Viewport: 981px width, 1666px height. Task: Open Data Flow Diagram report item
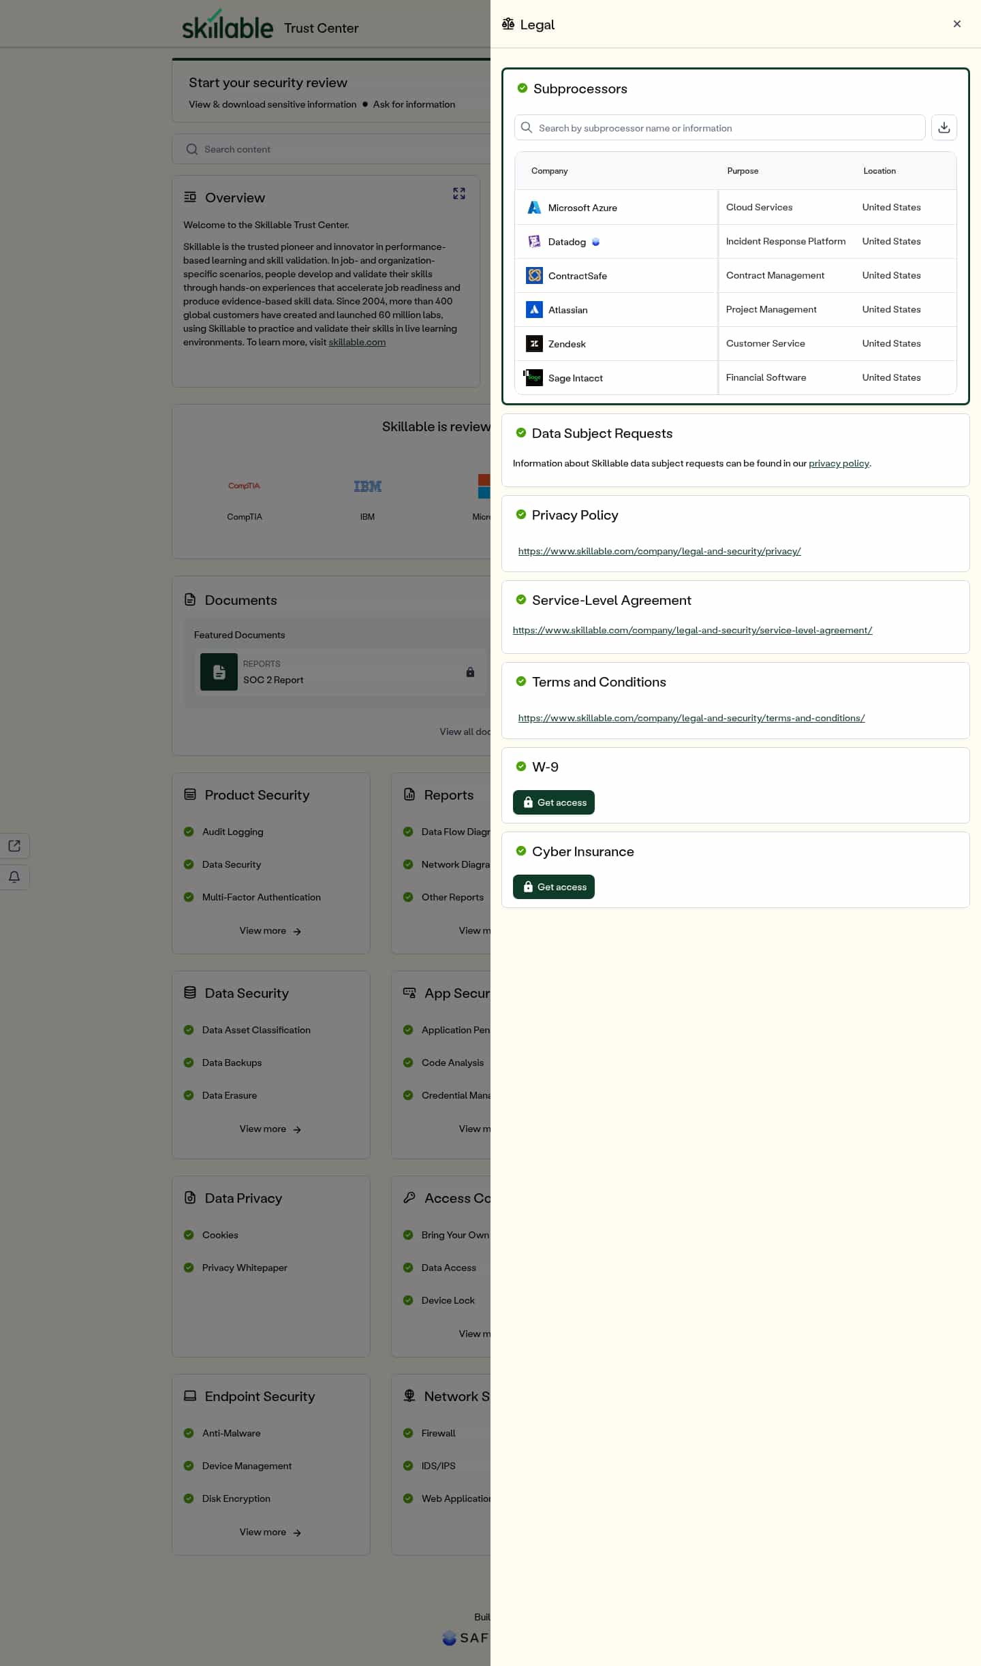[x=456, y=832]
